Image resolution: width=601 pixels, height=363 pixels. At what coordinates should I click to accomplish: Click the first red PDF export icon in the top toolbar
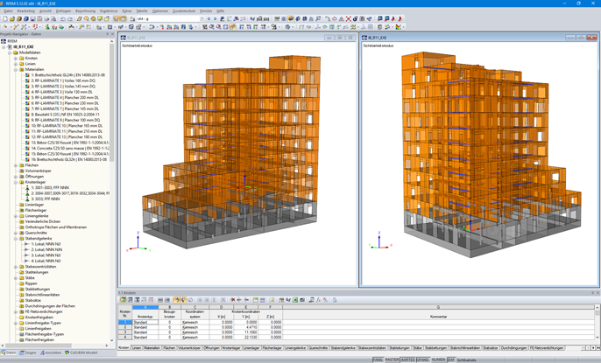[393, 18]
